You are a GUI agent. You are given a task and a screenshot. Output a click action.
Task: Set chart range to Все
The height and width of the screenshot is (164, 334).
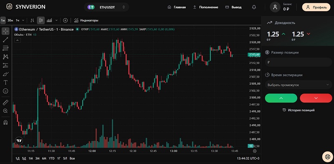point(72,159)
